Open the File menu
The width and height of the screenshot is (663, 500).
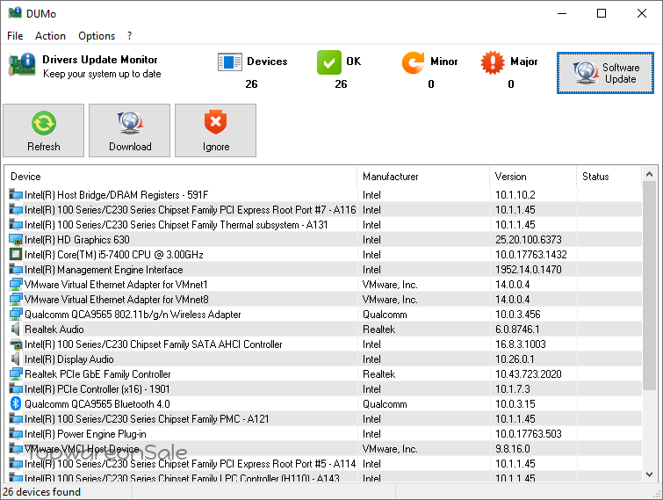click(15, 36)
